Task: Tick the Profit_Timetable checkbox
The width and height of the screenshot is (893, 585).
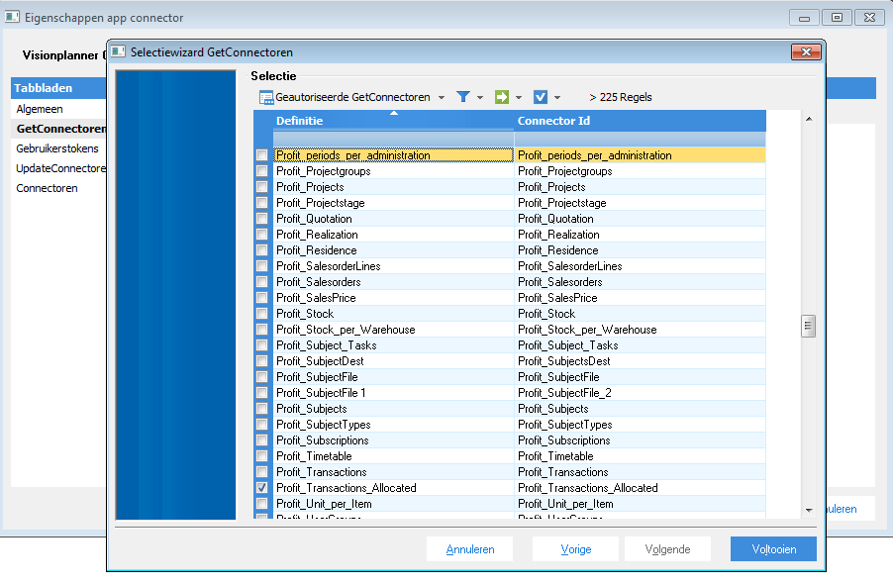Action: point(262,455)
